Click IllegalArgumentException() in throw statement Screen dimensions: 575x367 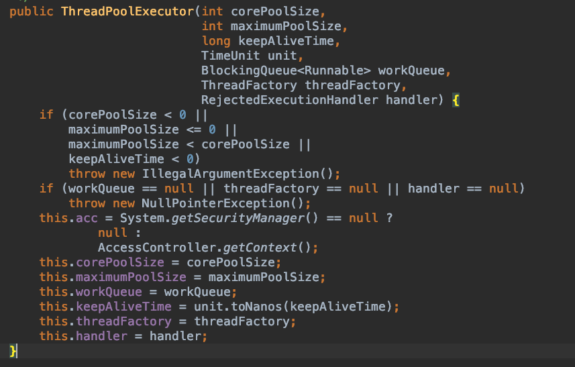238,174
